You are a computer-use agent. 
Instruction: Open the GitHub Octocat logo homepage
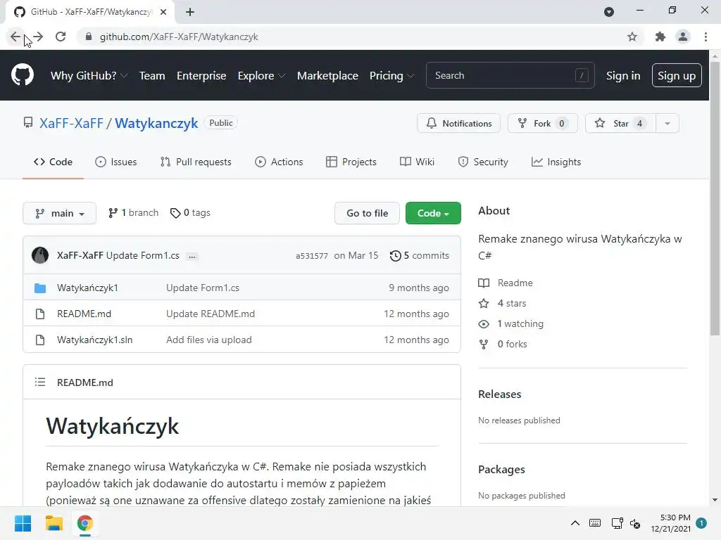pyautogui.click(x=23, y=75)
